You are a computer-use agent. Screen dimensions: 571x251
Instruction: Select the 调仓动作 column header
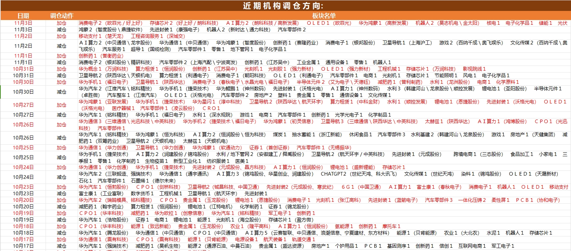[x=62, y=16]
